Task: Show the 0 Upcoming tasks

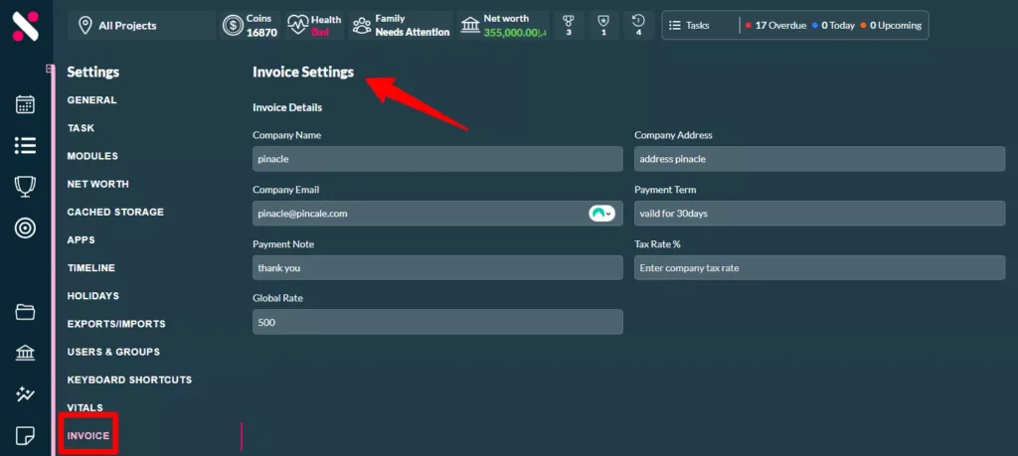Action: click(891, 25)
